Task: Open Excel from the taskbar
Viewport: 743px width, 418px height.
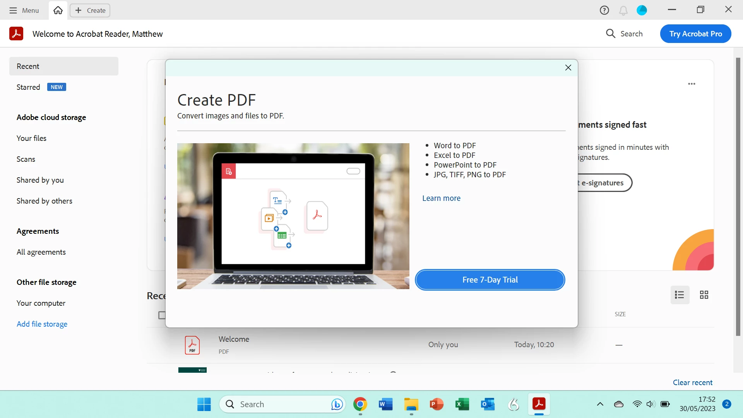Action: tap(462, 404)
